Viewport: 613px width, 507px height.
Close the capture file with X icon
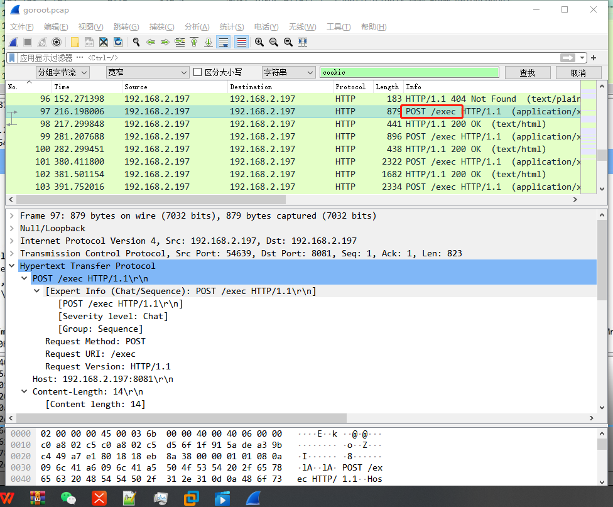(104, 42)
